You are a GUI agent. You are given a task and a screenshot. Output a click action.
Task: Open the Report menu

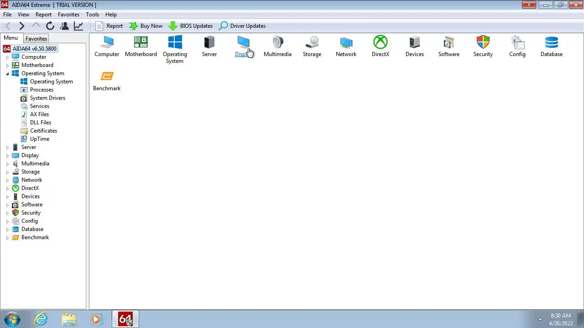[x=43, y=15]
